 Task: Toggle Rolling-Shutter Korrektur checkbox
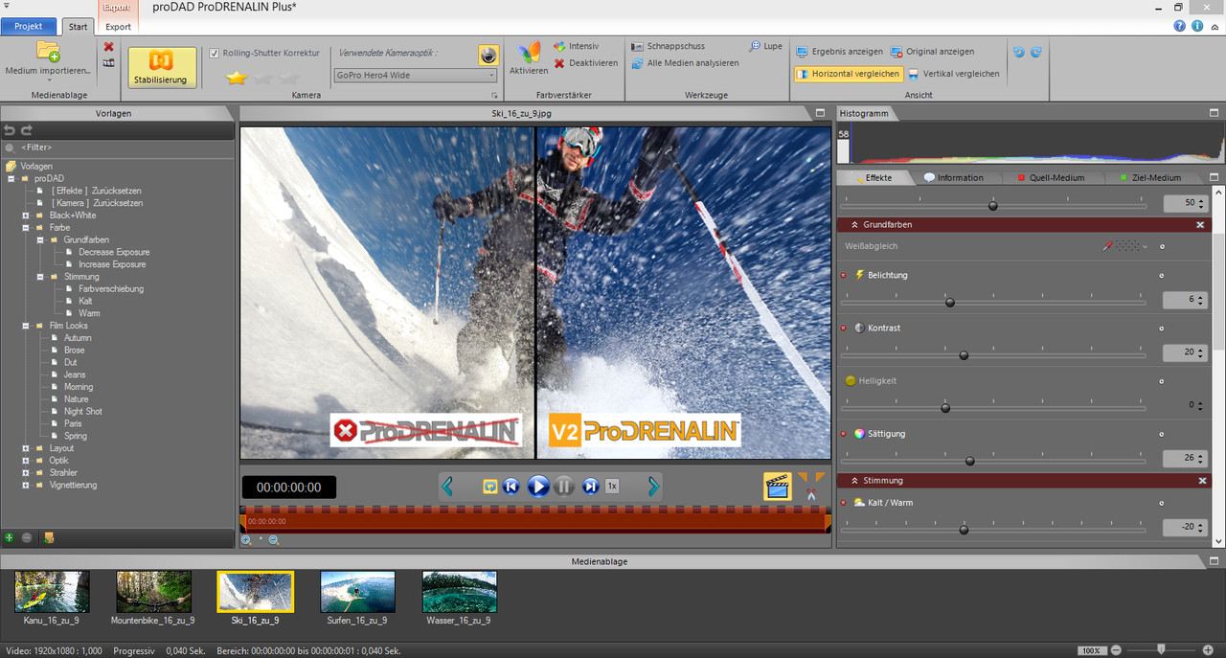pyautogui.click(x=215, y=53)
